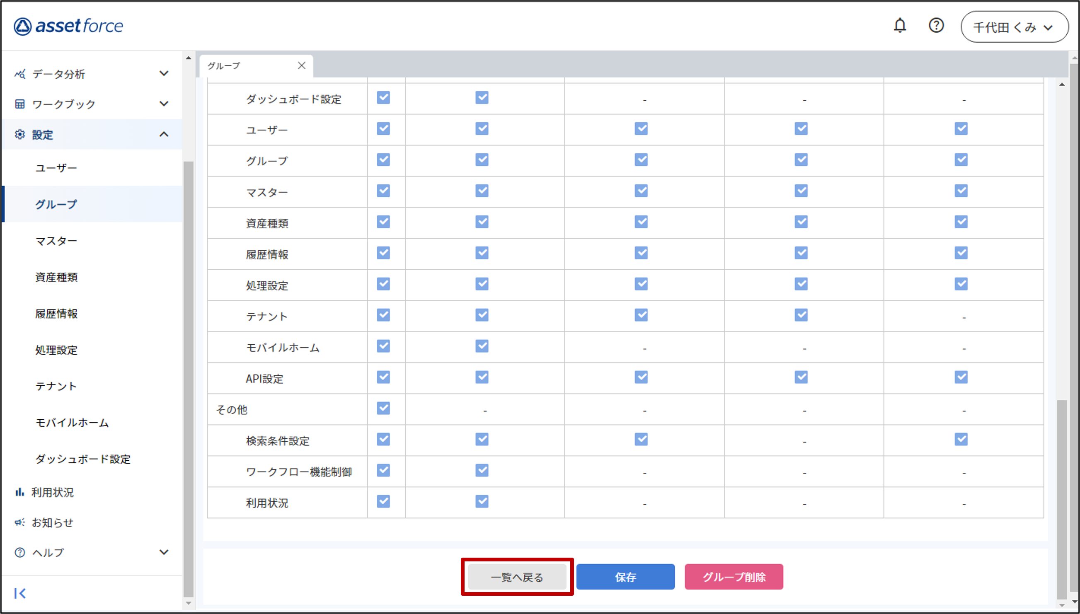Open 資産種類 from the sidebar
1080x614 pixels.
click(x=56, y=278)
